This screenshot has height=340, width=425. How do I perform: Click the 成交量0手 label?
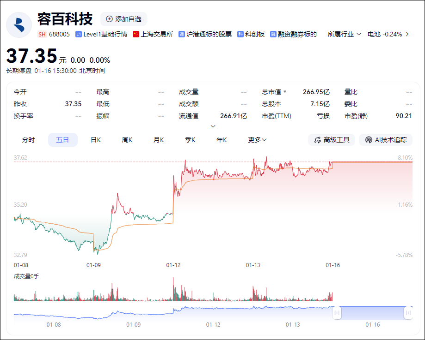click(x=26, y=276)
